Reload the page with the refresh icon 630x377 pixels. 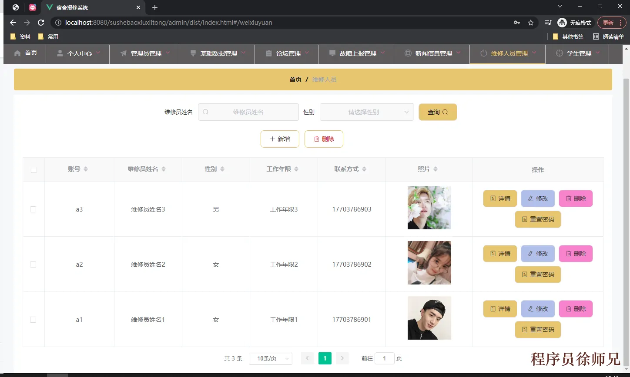coord(41,23)
